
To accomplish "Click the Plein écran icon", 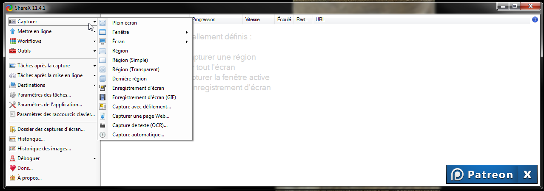I will (103, 23).
